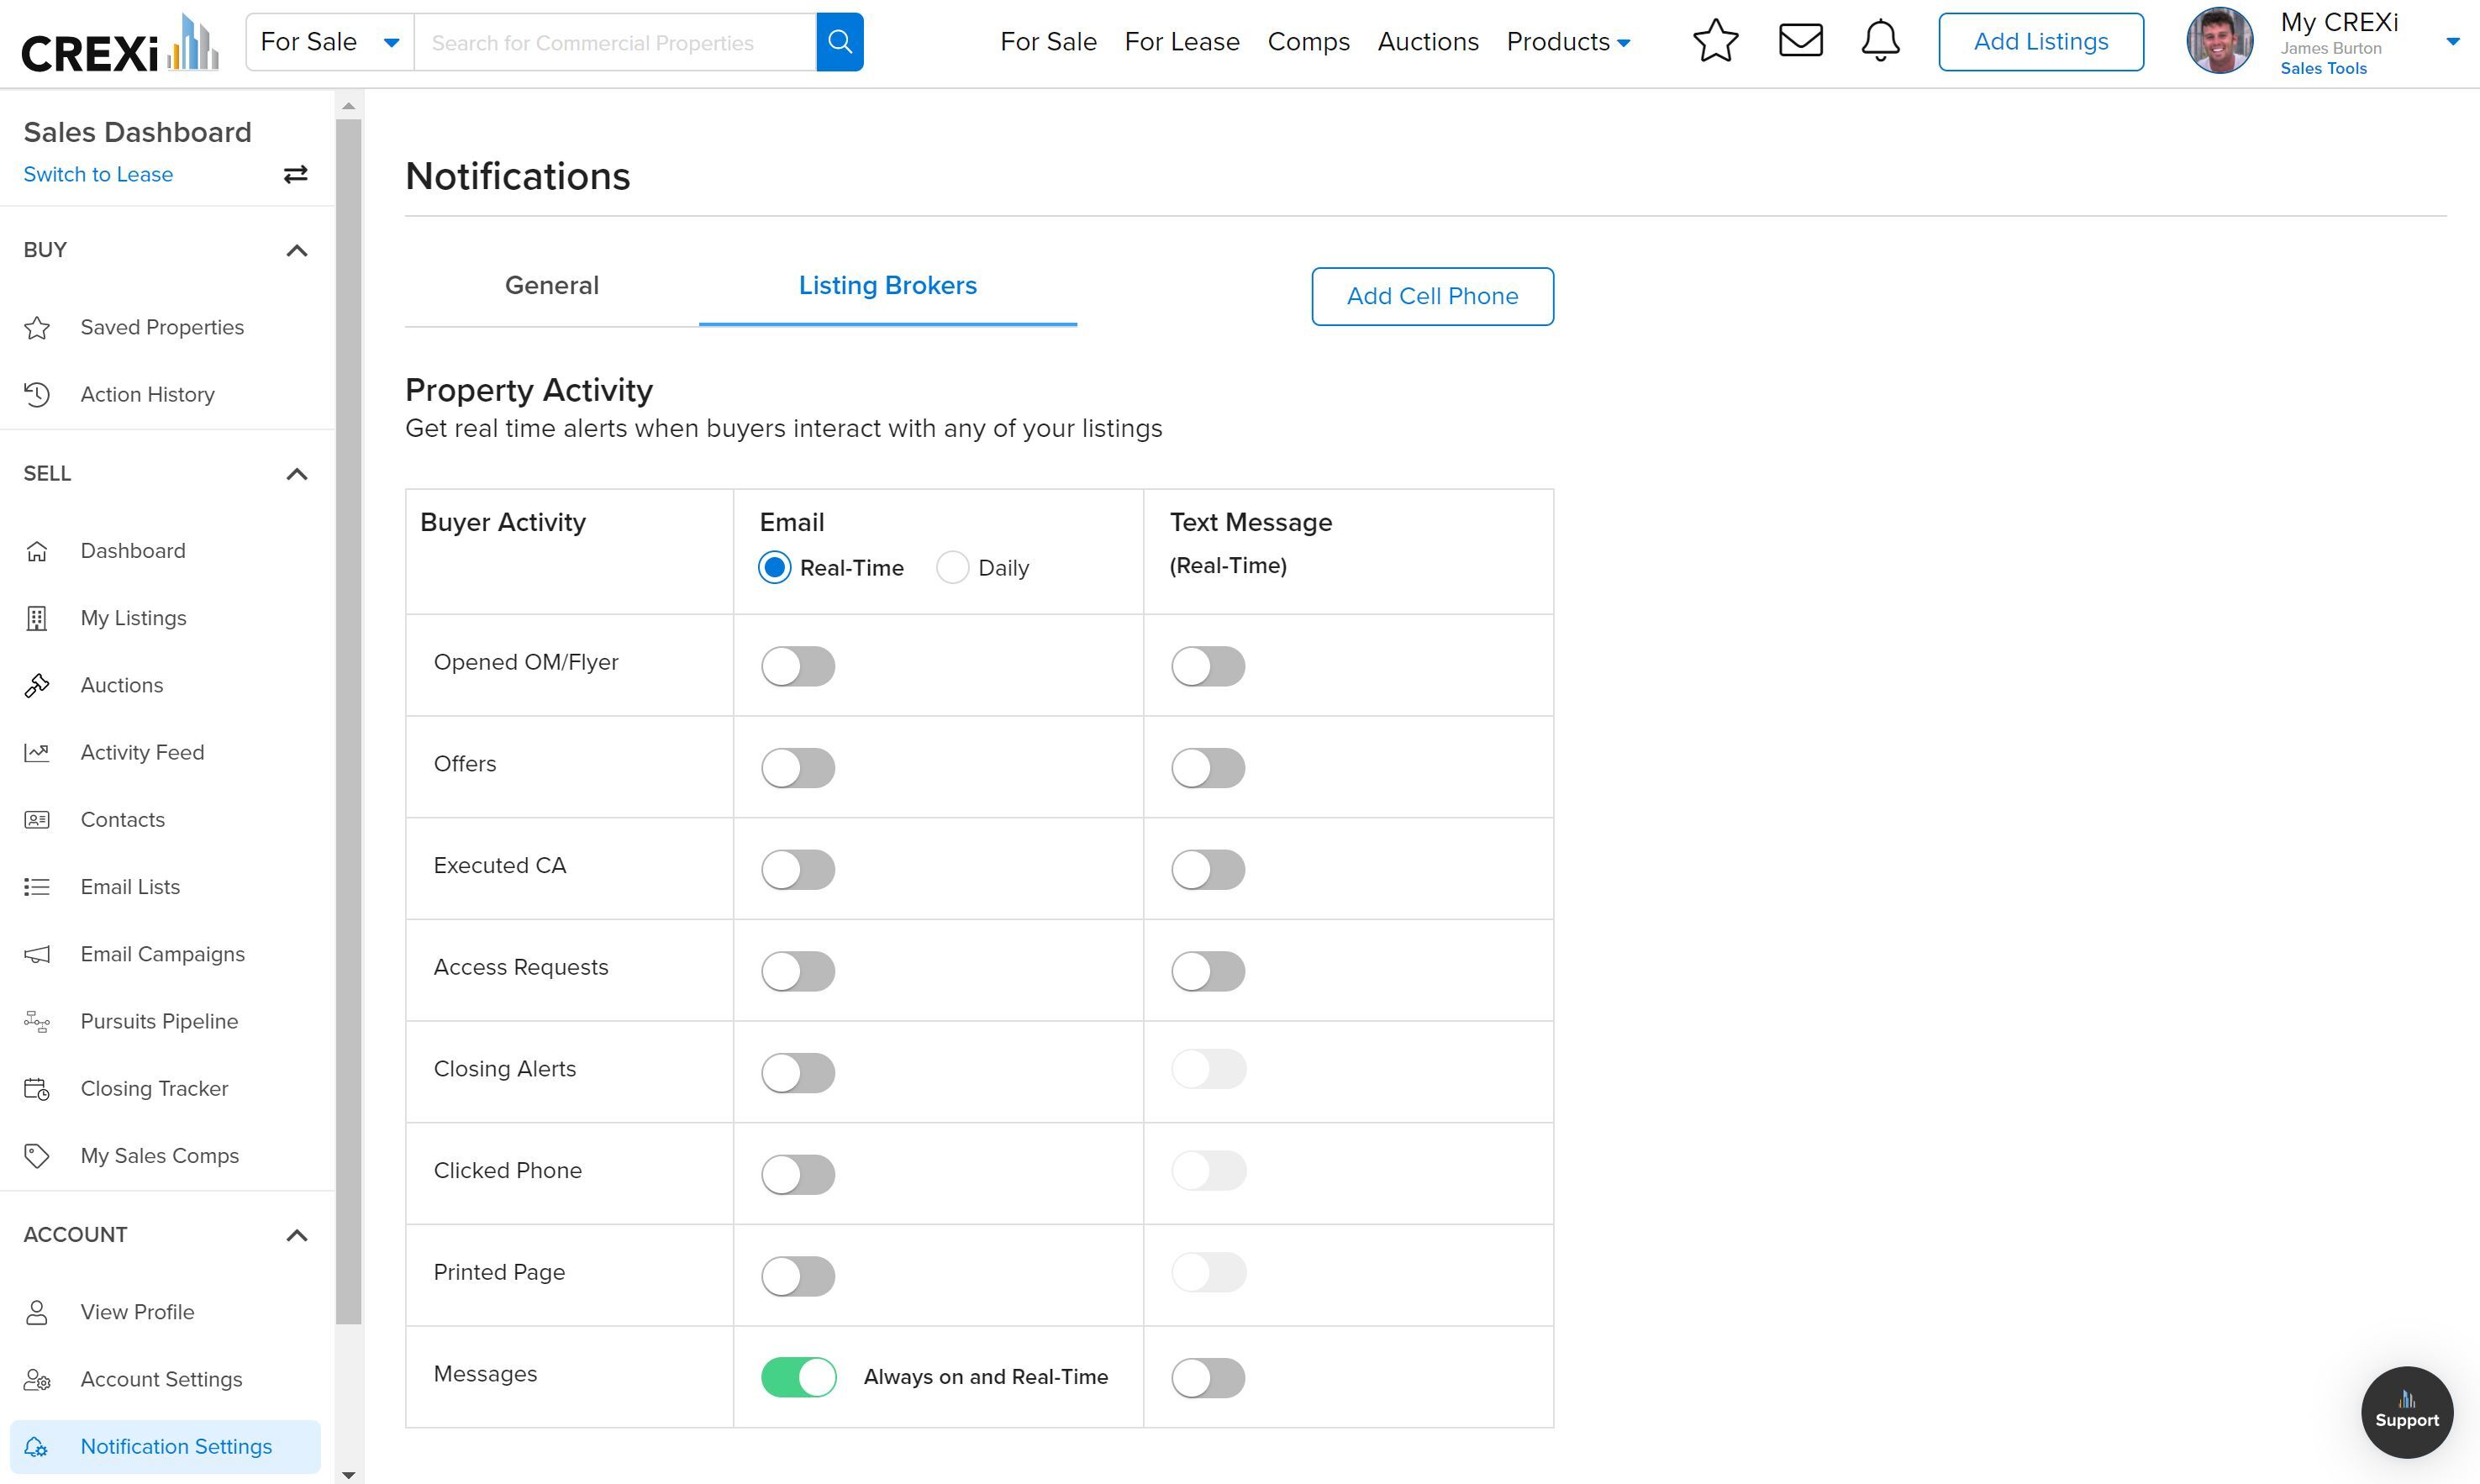Click the Add Cell Phone button
The height and width of the screenshot is (1484, 2480).
click(x=1432, y=296)
